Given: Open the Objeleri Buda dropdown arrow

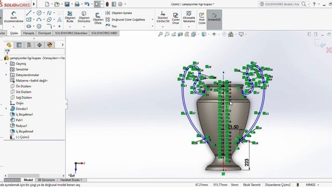Looking at the screenshot, I should [x=70, y=27].
